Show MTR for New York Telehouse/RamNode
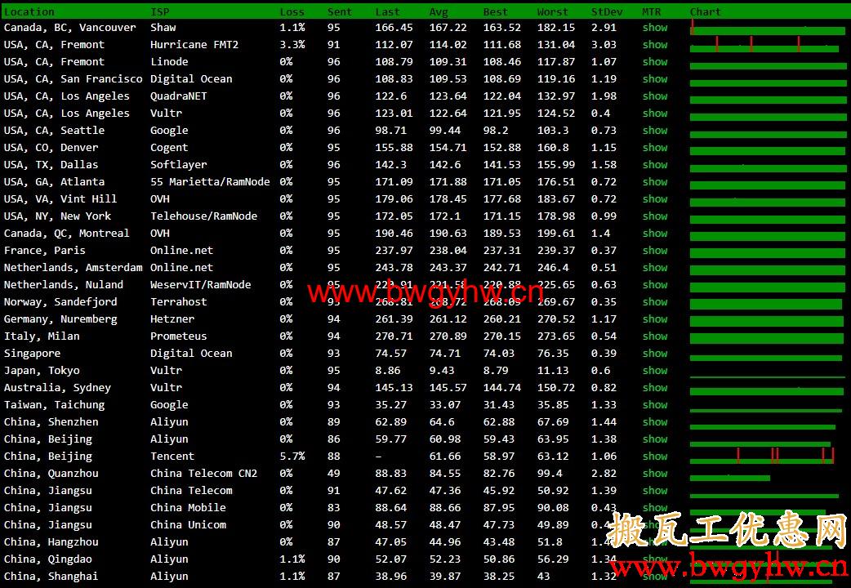The width and height of the screenshot is (851, 588). [655, 216]
